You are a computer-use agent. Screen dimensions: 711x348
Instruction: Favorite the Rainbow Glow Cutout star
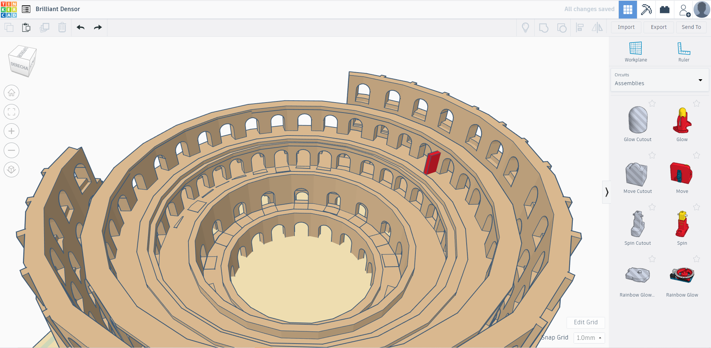pyautogui.click(x=652, y=259)
